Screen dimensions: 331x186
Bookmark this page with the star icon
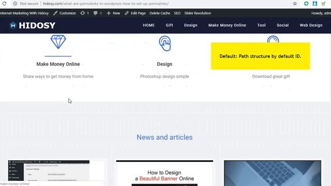coord(295,4)
